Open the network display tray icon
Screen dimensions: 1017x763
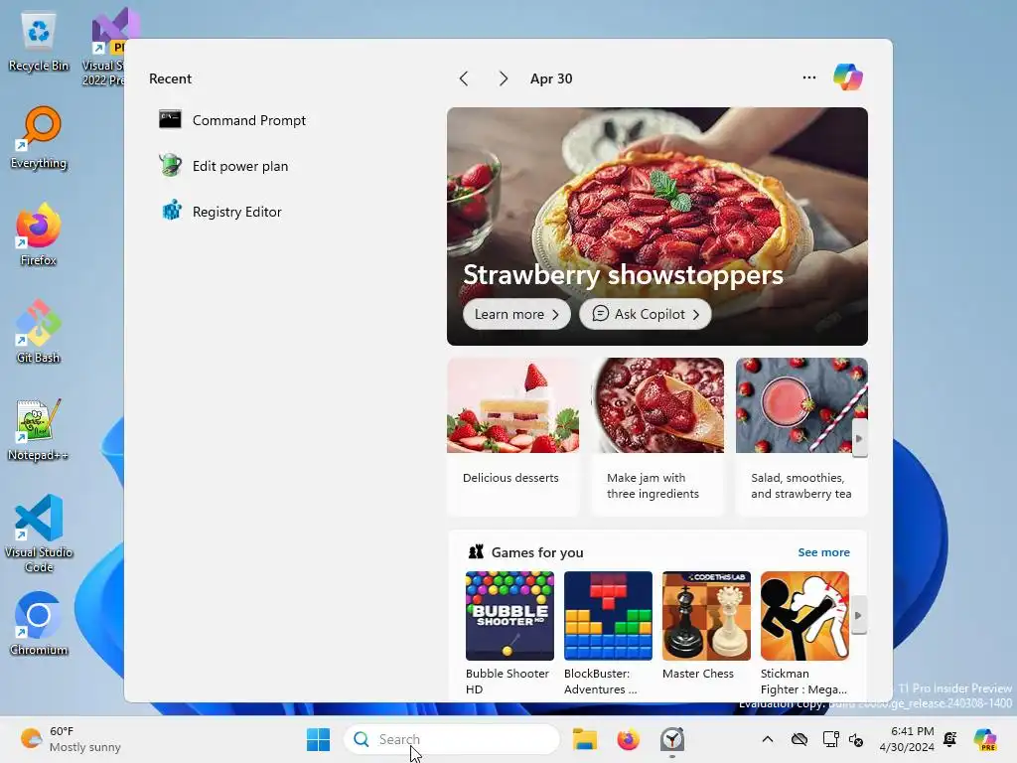click(x=830, y=739)
